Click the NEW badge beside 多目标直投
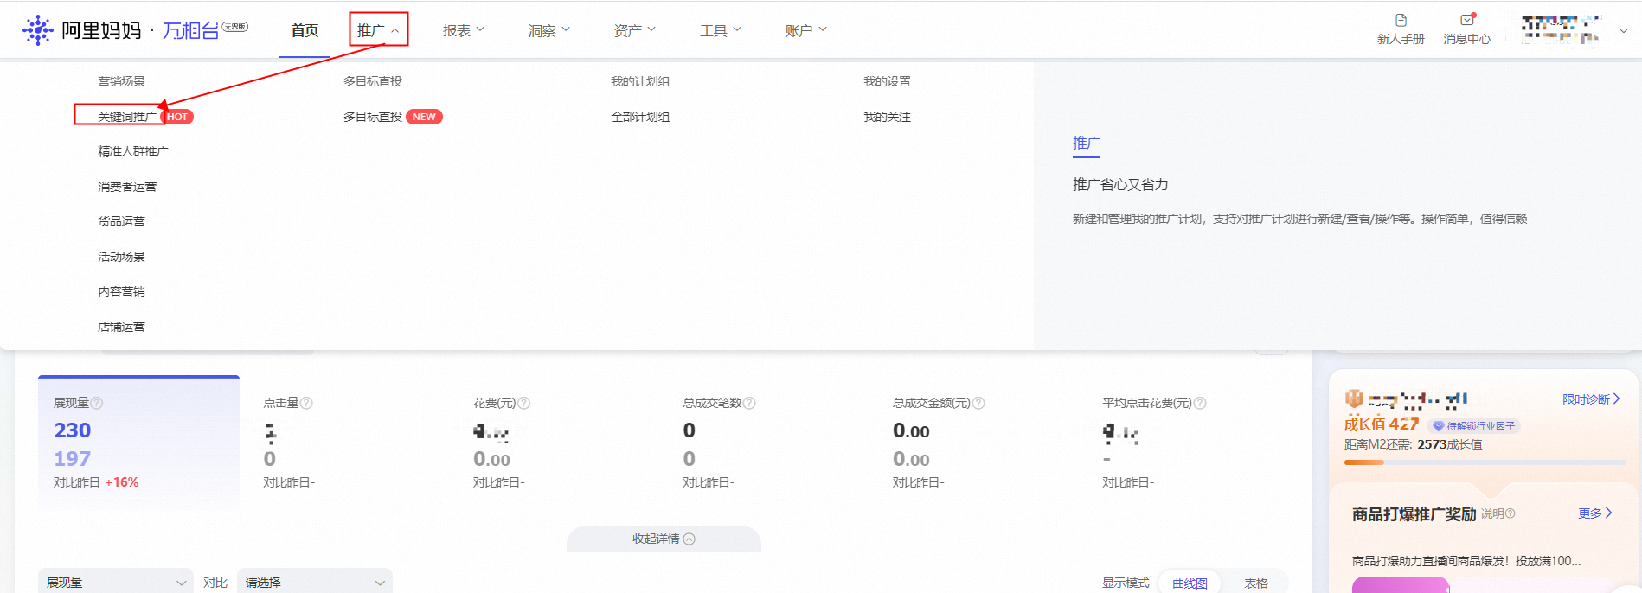 424,117
